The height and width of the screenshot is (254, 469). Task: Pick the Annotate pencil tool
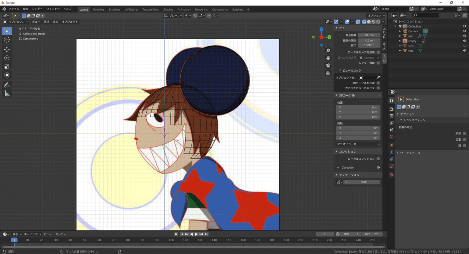[7, 85]
